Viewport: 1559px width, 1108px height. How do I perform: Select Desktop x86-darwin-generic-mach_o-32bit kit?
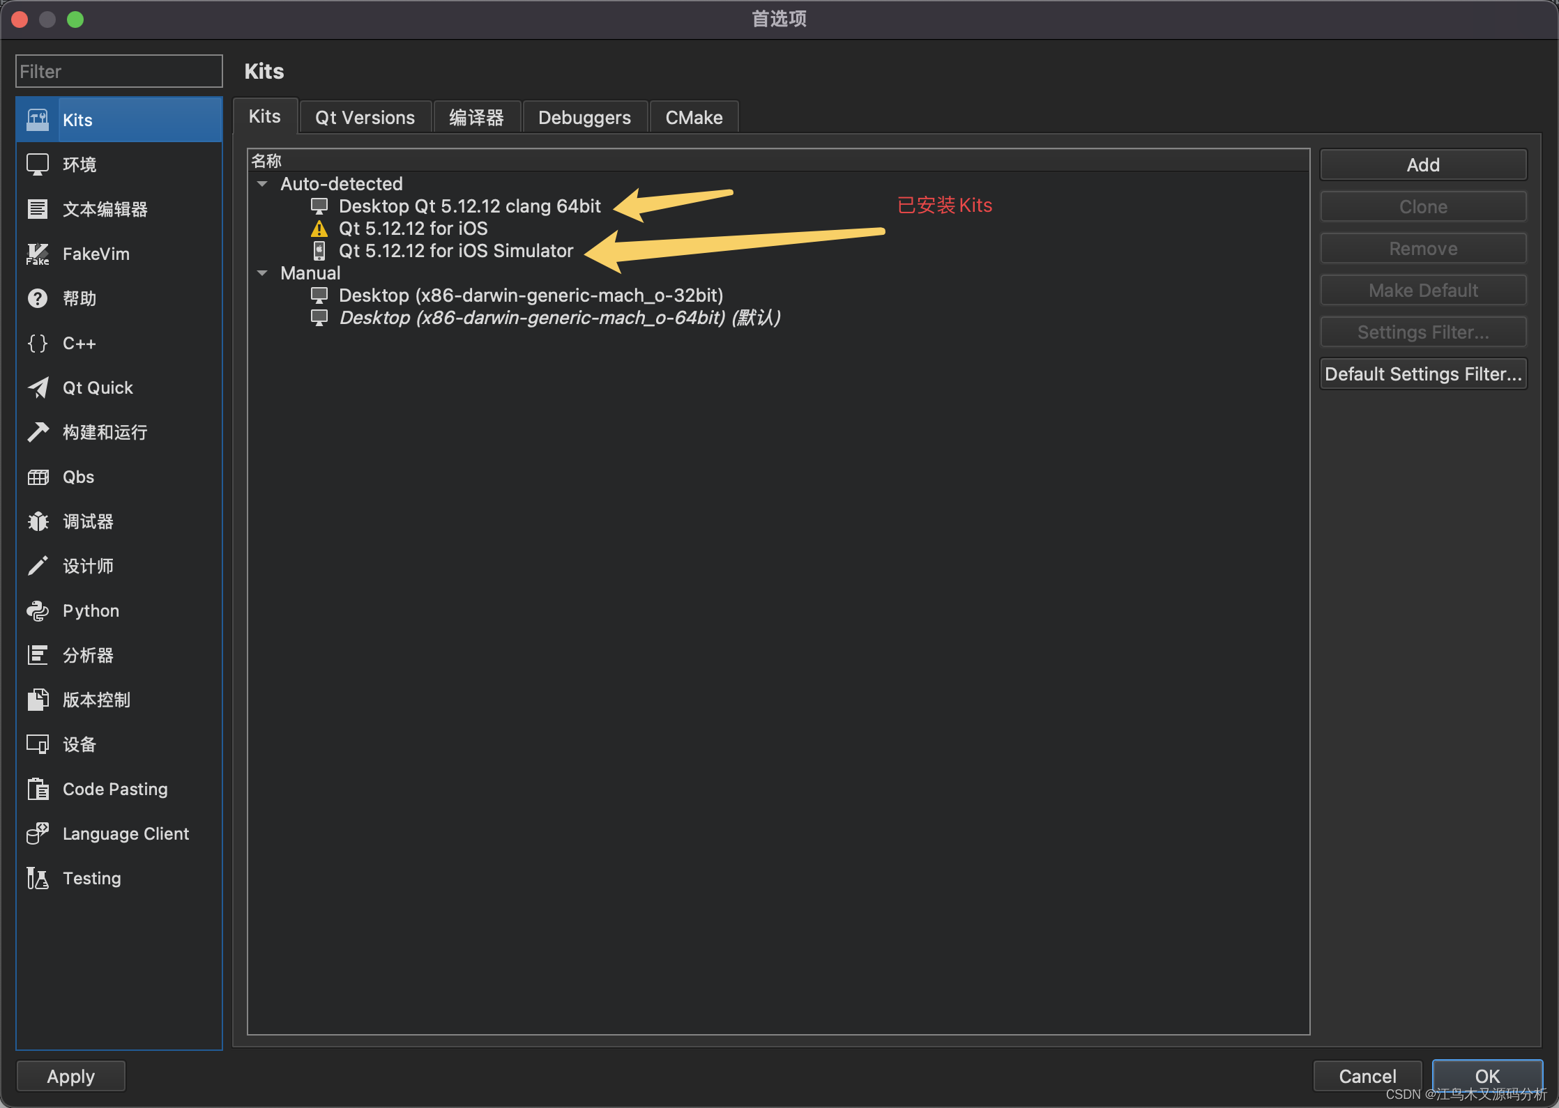coord(531,295)
